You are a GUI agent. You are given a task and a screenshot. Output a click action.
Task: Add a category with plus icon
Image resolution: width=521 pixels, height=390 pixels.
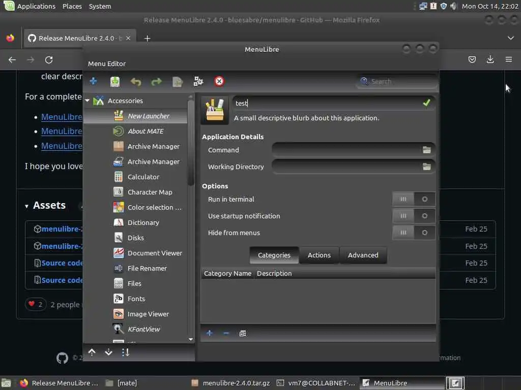[x=209, y=333]
